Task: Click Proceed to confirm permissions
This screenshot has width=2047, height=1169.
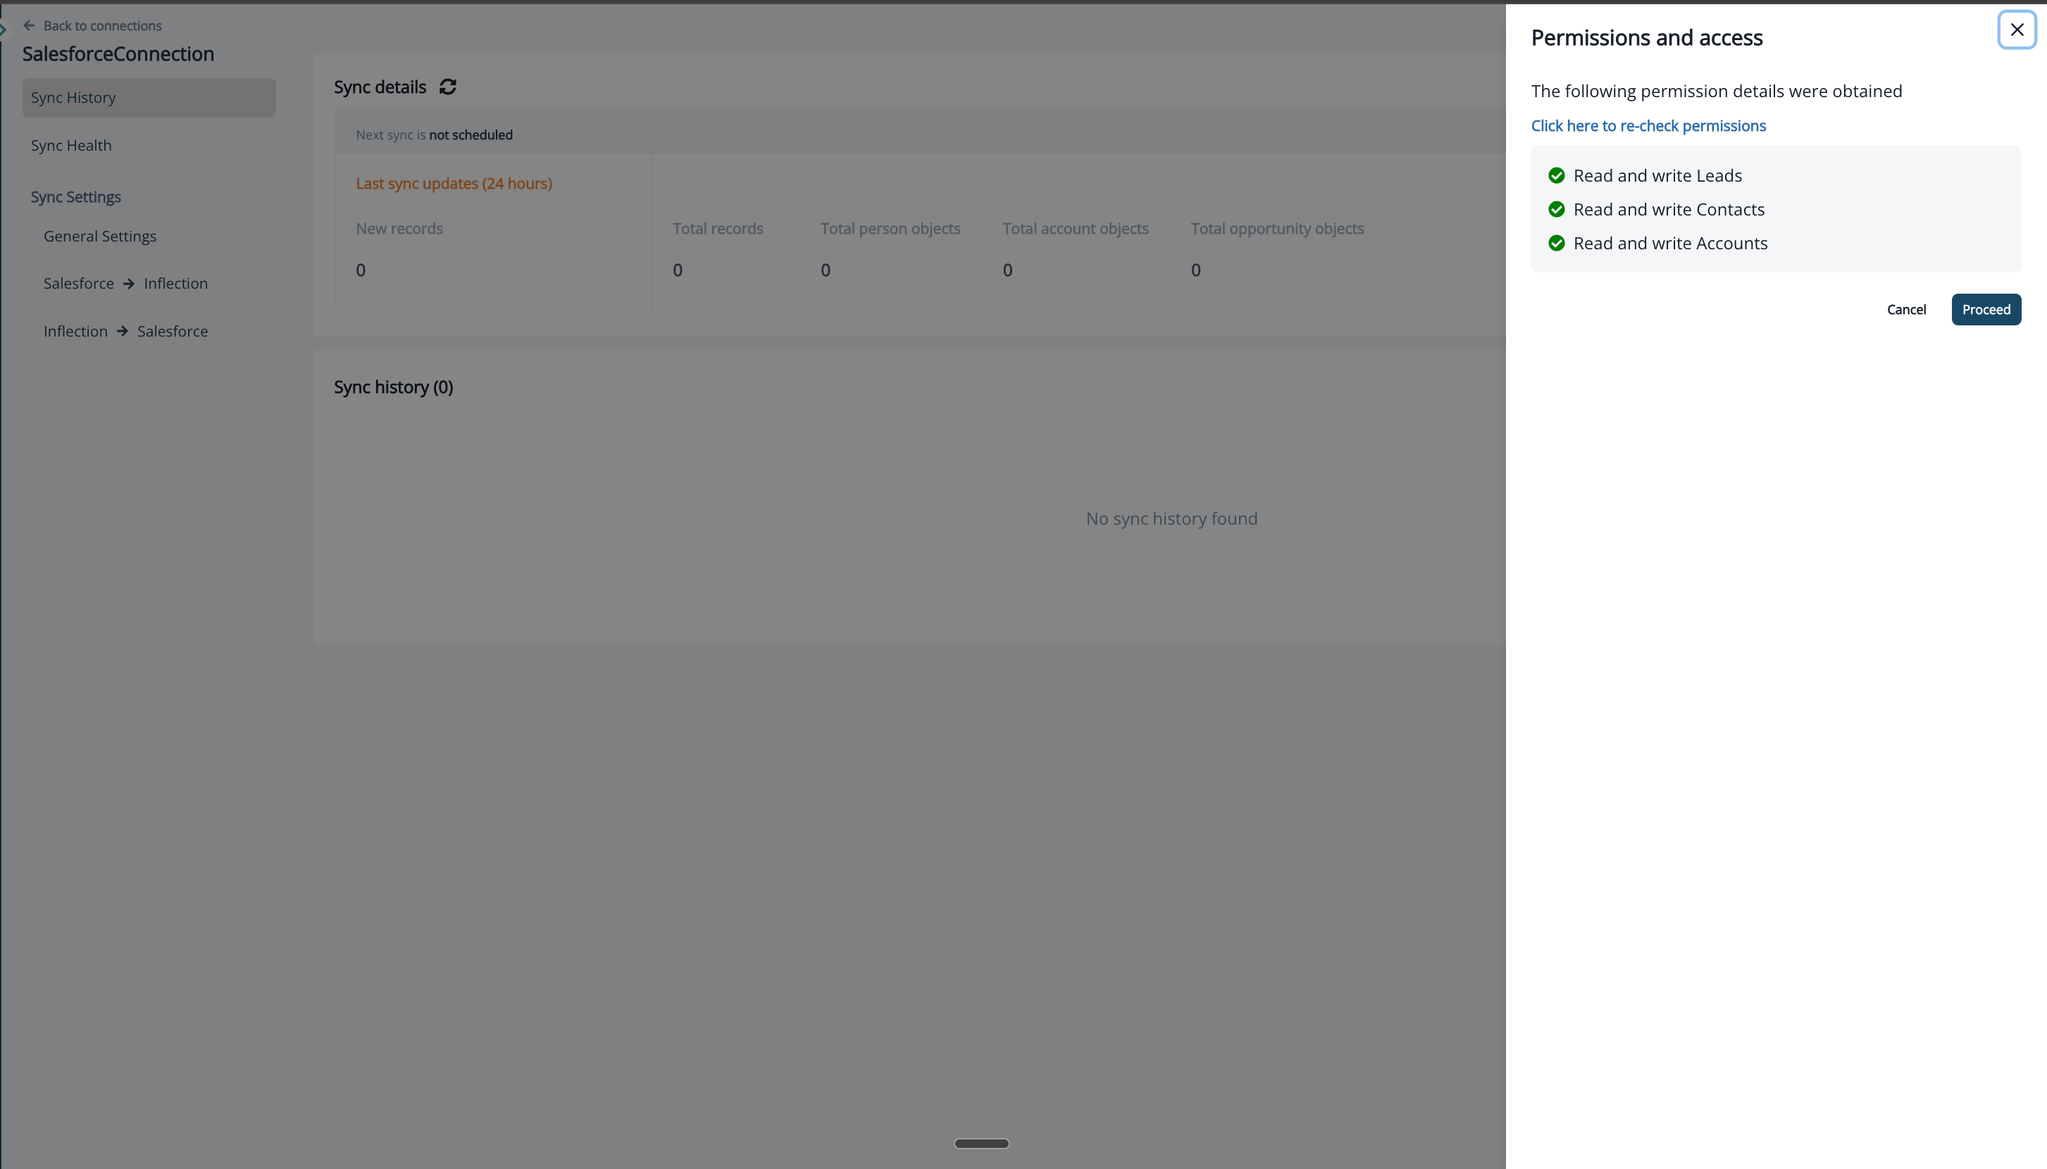Action: pyautogui.click(x=1986, y=310)
